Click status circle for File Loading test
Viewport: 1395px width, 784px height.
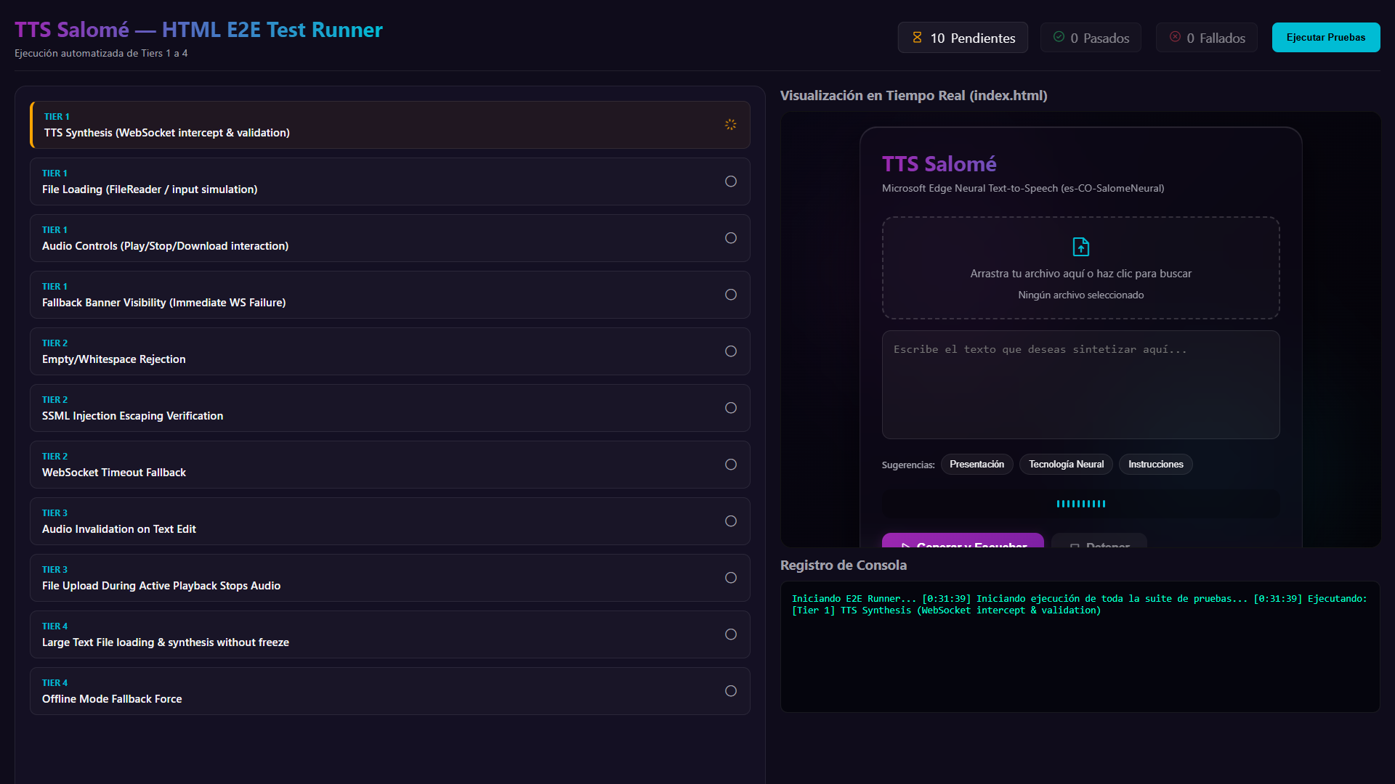[731, 181]
